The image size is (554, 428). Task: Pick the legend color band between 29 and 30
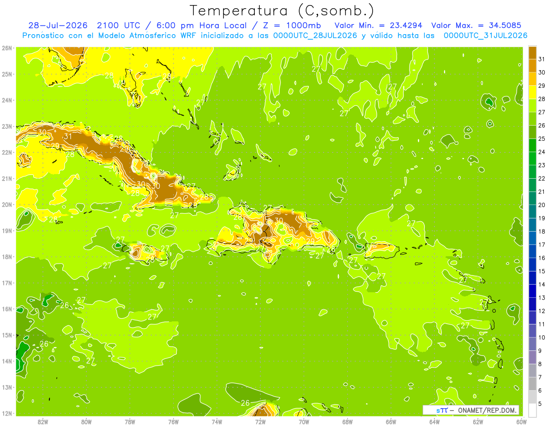(x=533, y=79)
